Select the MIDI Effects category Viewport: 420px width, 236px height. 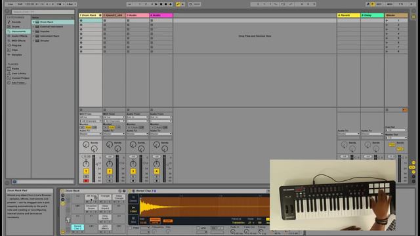pos(18,41)
